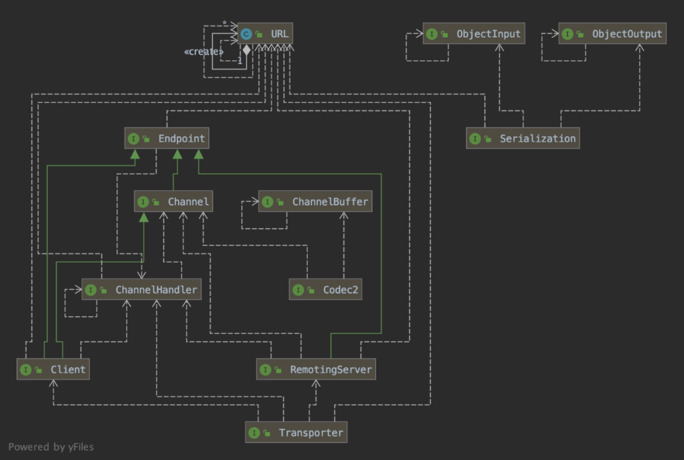The height and width of the screenshot is (460, 684).
Task: Select the Transporter label
Action: point(311,433)
